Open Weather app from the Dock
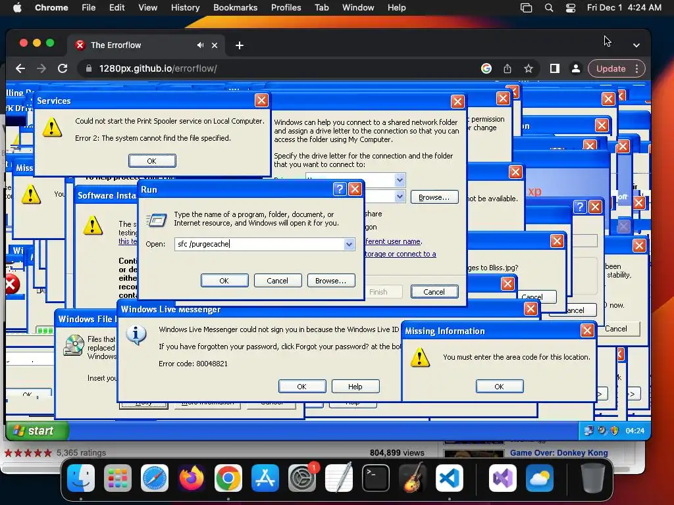Image resolution: width=674 pixels, height=505 pixels. [x=540, y=478]
